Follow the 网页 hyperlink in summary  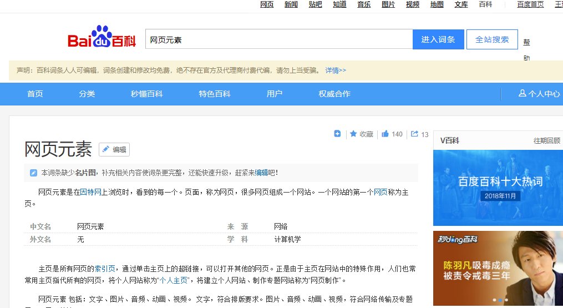click(381, 192)
